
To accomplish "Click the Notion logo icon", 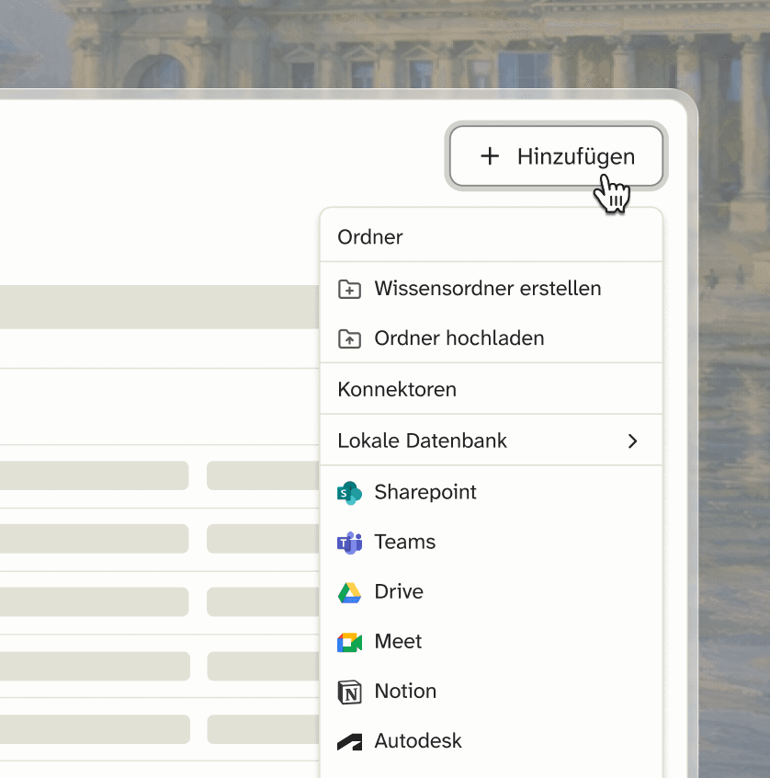I will click(x=349, y=692).
